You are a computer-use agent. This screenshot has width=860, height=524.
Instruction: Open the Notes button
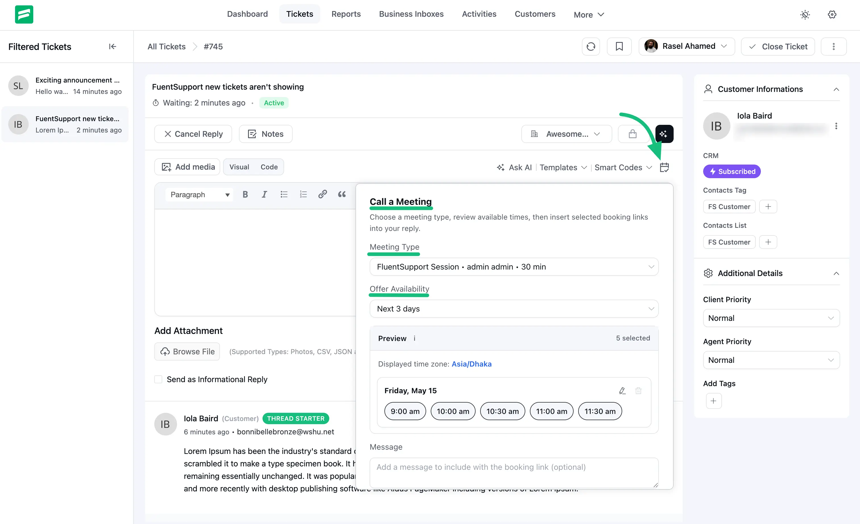pos(266,134)
